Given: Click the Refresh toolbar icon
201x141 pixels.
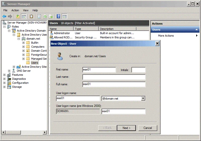Looking at the screenshot, I should click(45, 17).
